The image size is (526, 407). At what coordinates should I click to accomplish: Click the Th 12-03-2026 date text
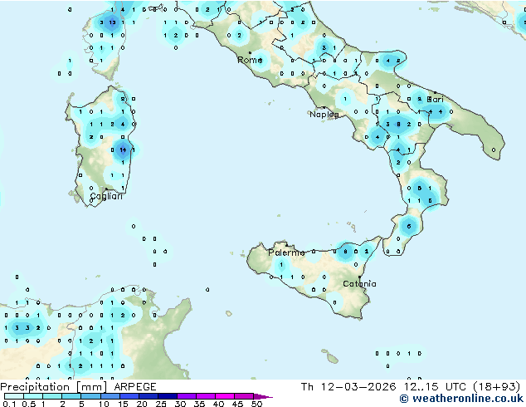coord(348,387)
